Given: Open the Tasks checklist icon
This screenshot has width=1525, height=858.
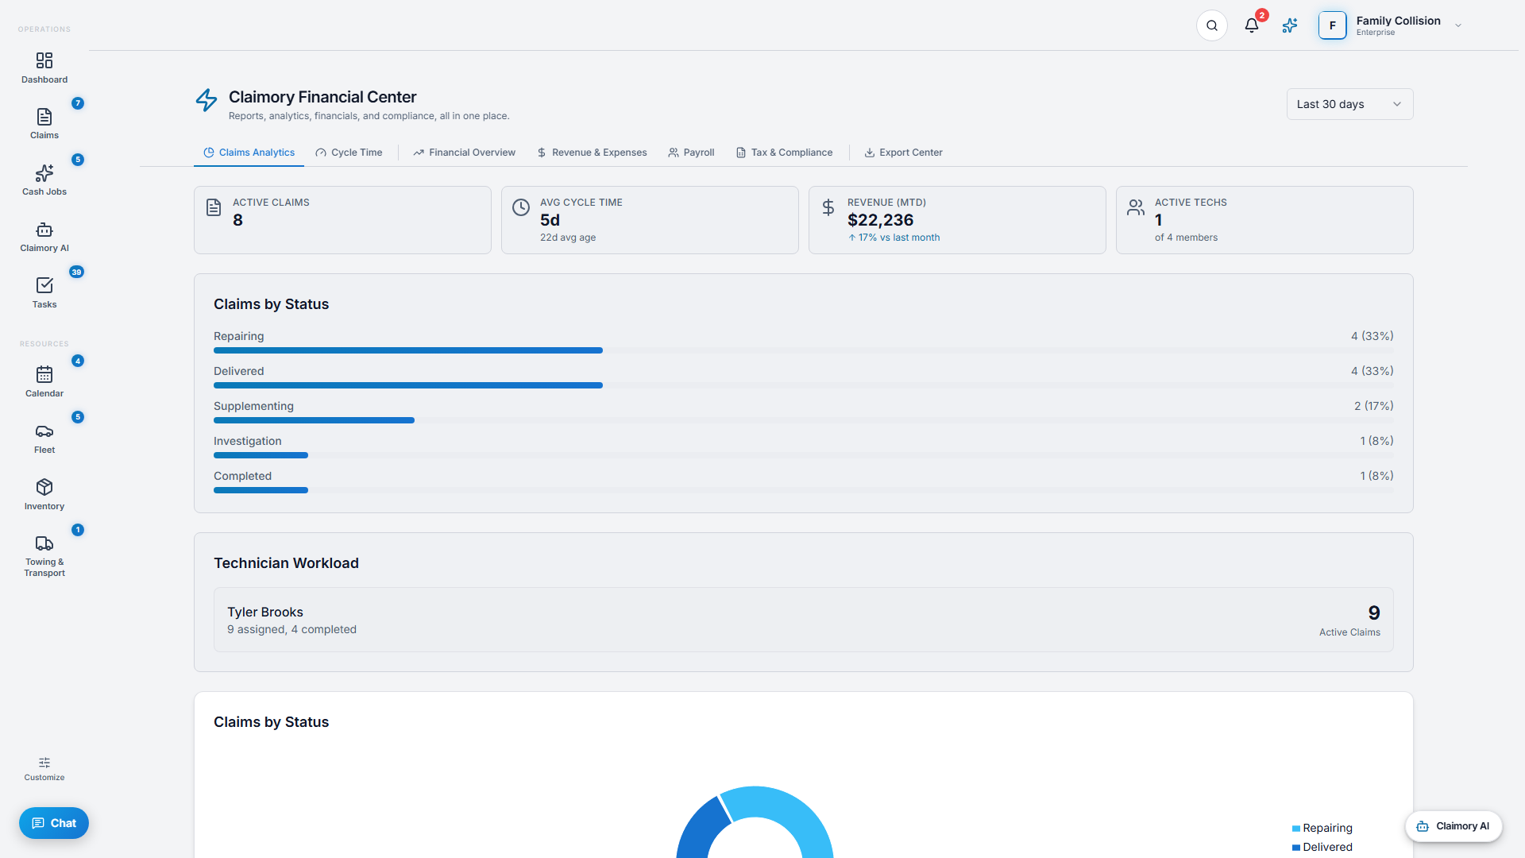Looking at the screenshot, I should click(x=44, y=285).
